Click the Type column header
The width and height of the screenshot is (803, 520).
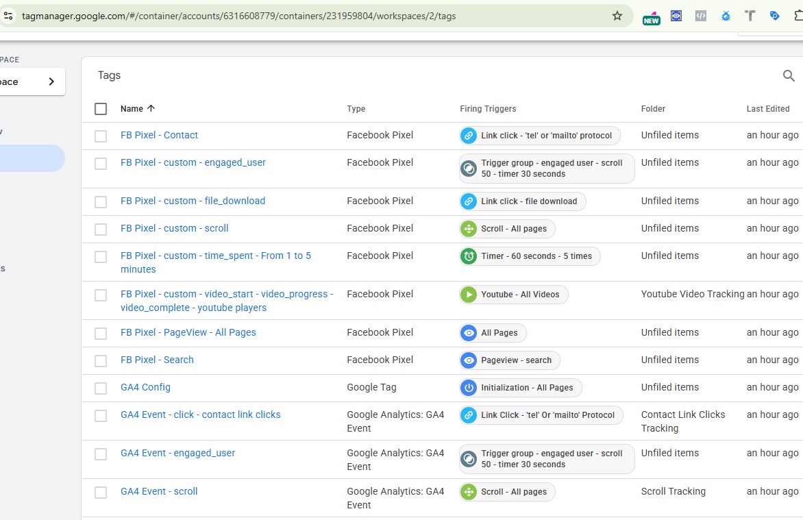tap(356, 109)
